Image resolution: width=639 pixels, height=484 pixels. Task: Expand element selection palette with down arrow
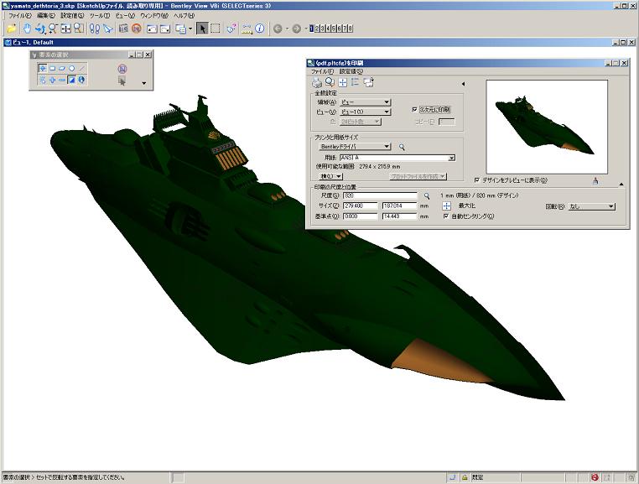[144, 83]
